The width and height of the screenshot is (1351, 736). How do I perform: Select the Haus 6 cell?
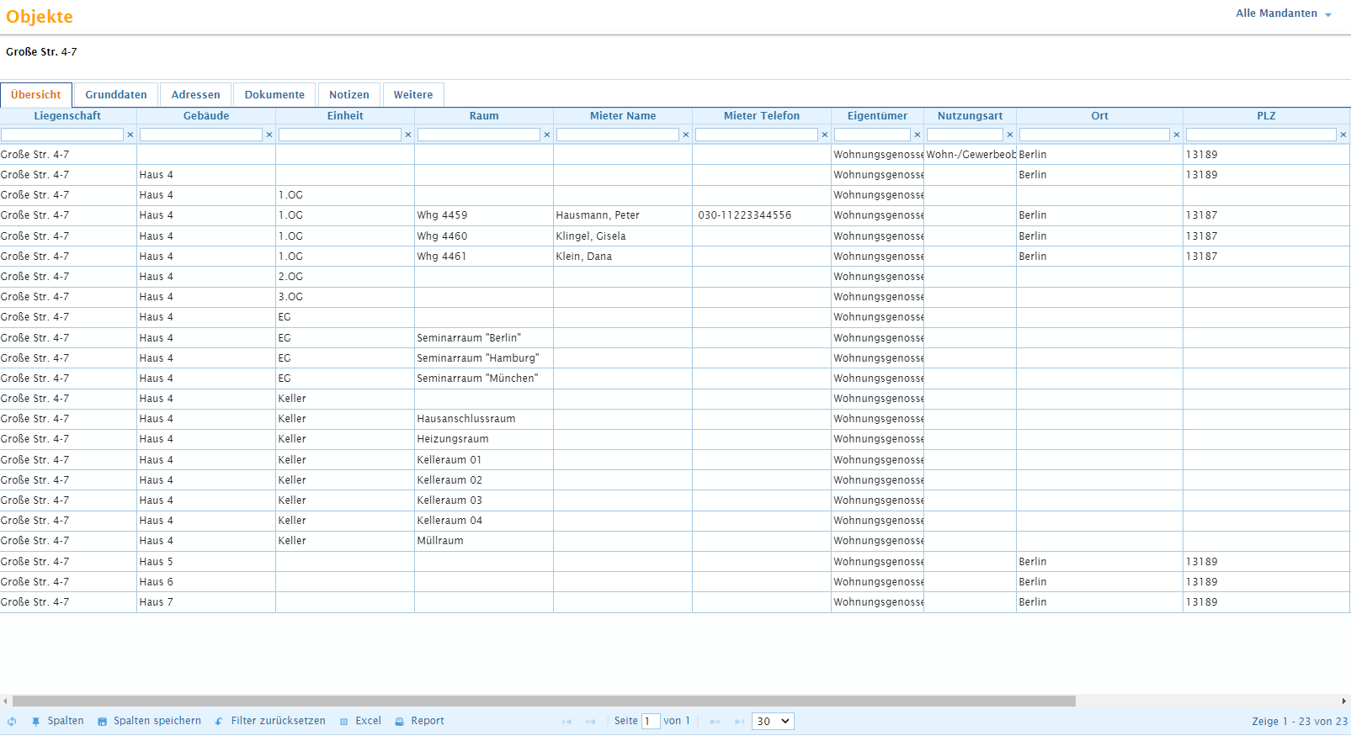pos(206,582)
